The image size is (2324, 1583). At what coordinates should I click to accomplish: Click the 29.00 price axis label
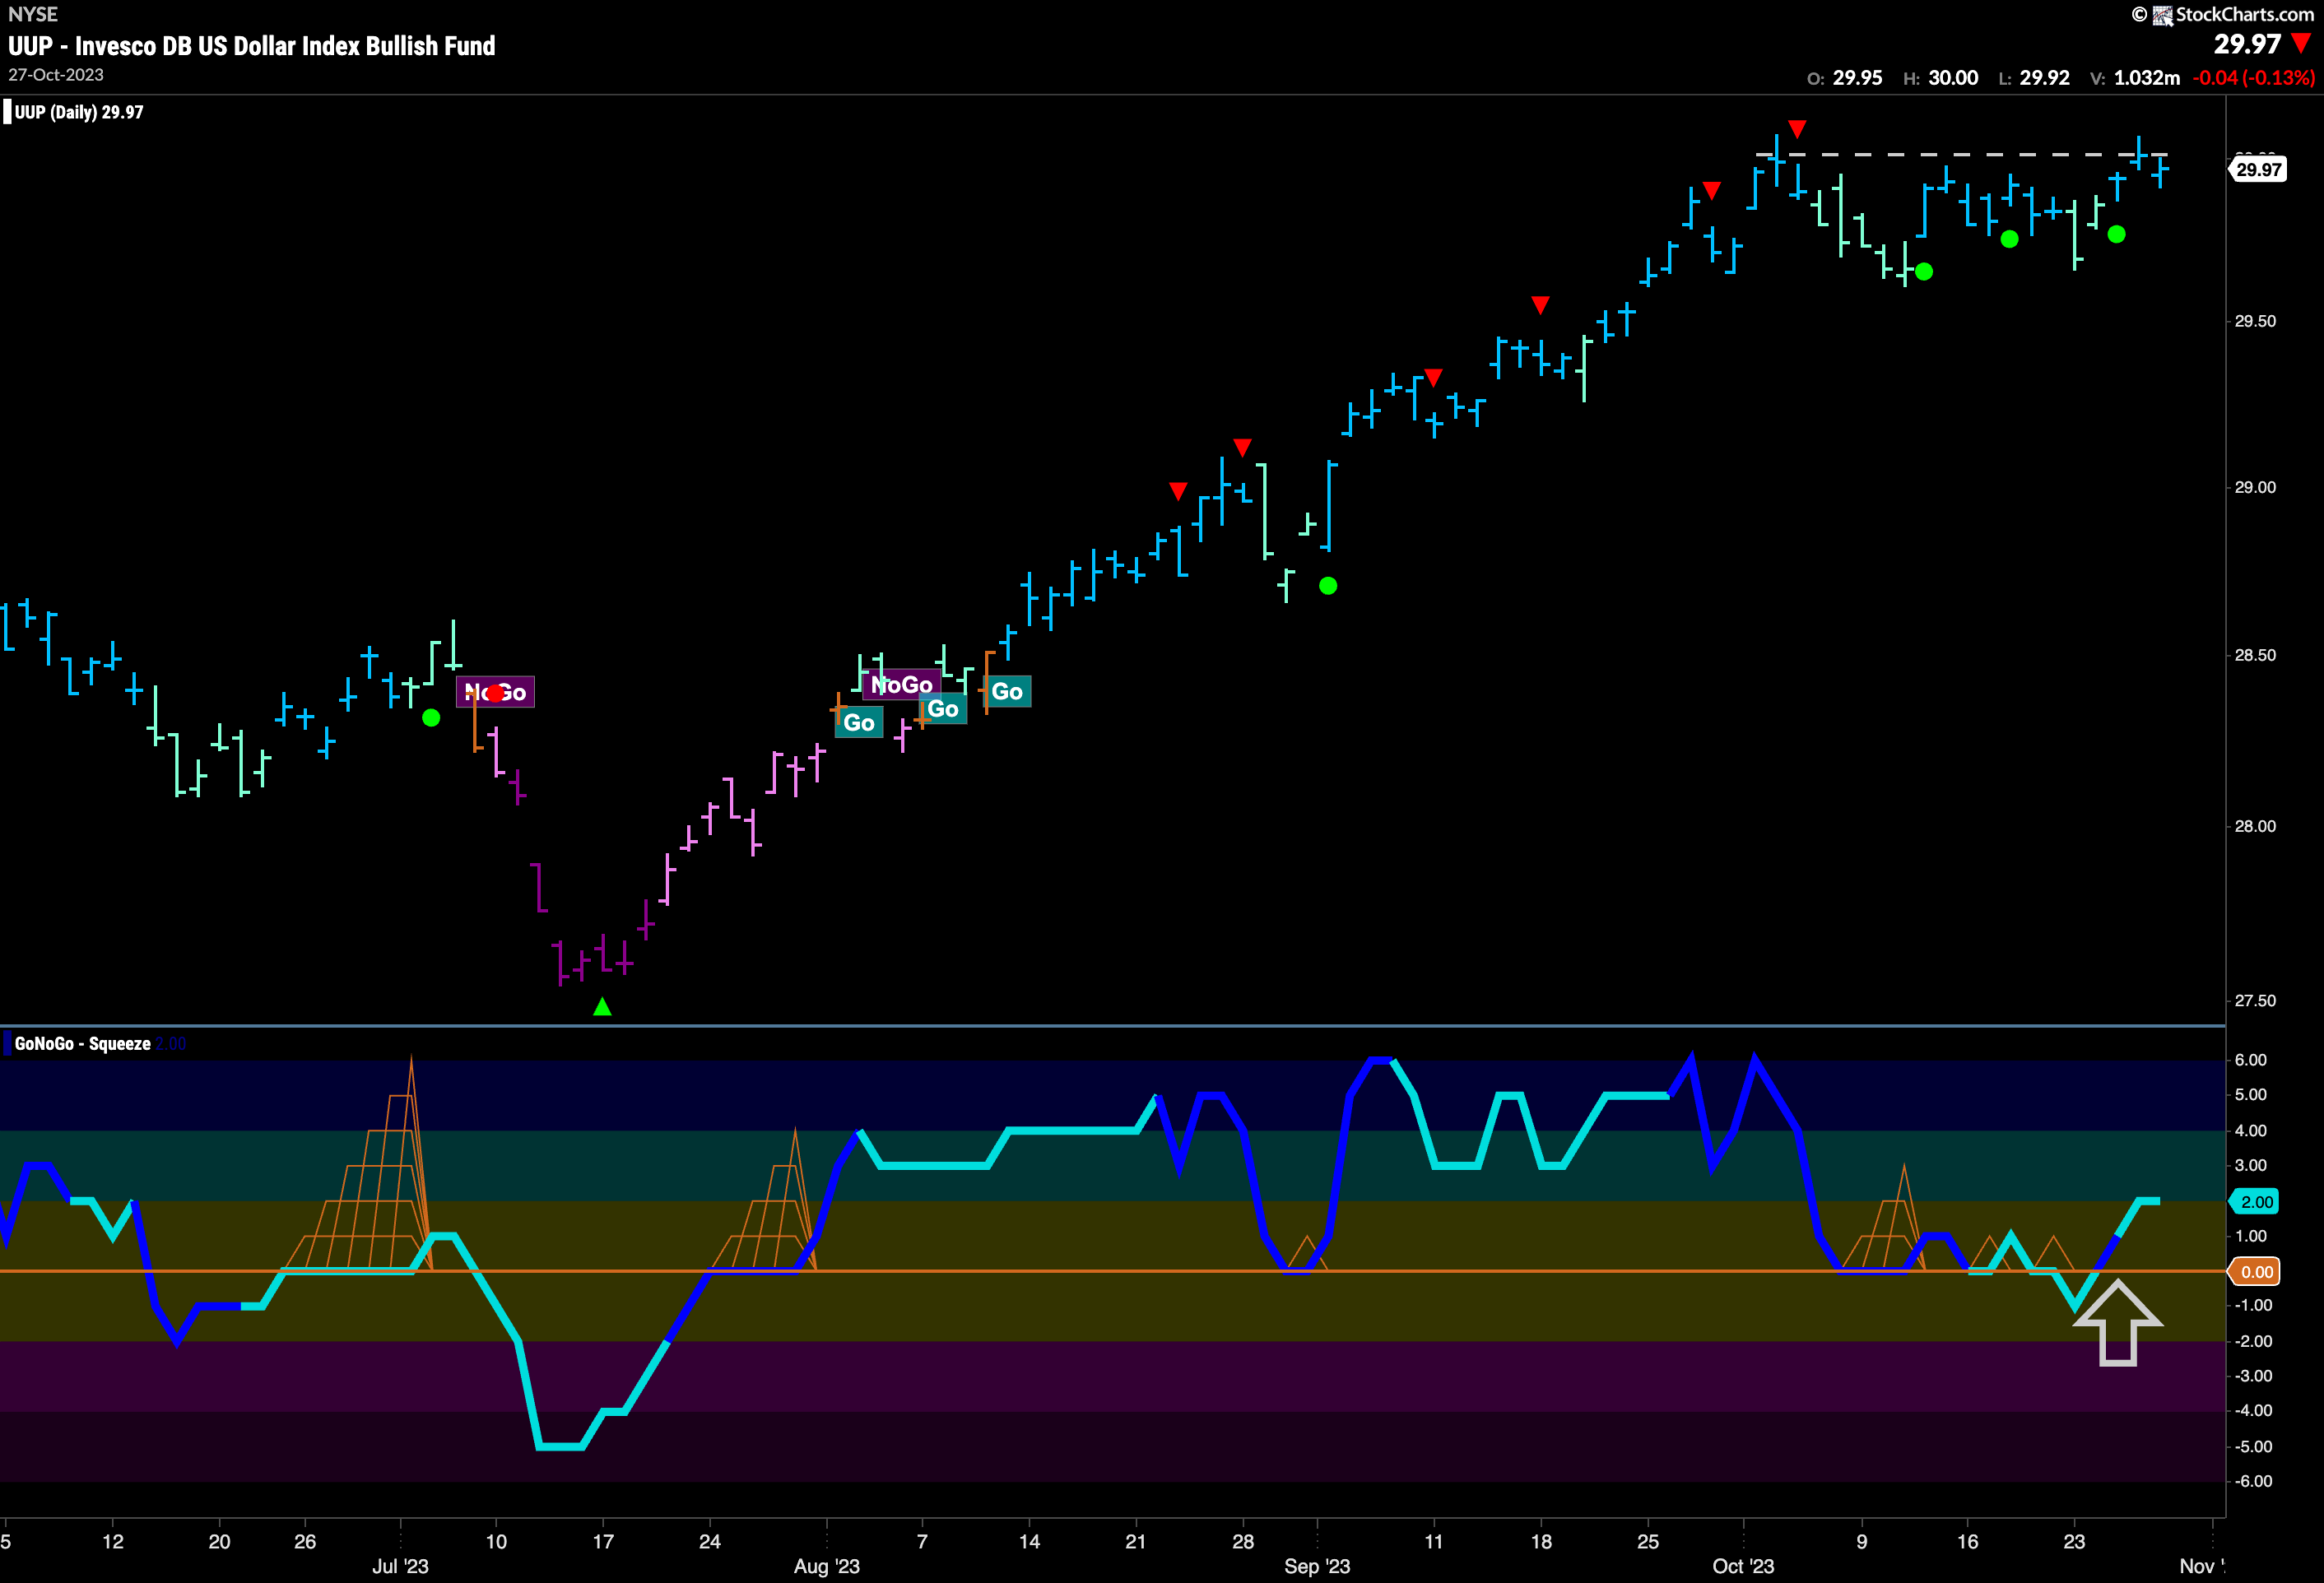click(x=2255, y=487)
